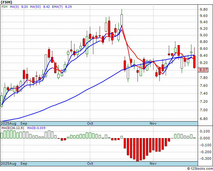Click the green FSM legend label
The width and height of the screenshot is (213, 171).
(4, 7)
